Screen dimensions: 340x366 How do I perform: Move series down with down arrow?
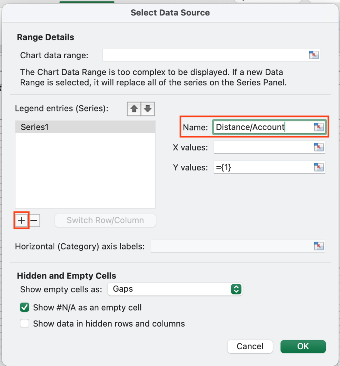click(x=148, y=109)
